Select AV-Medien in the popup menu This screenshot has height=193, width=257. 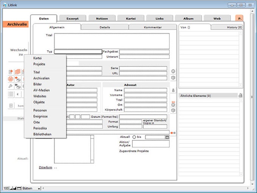[42, 90]
